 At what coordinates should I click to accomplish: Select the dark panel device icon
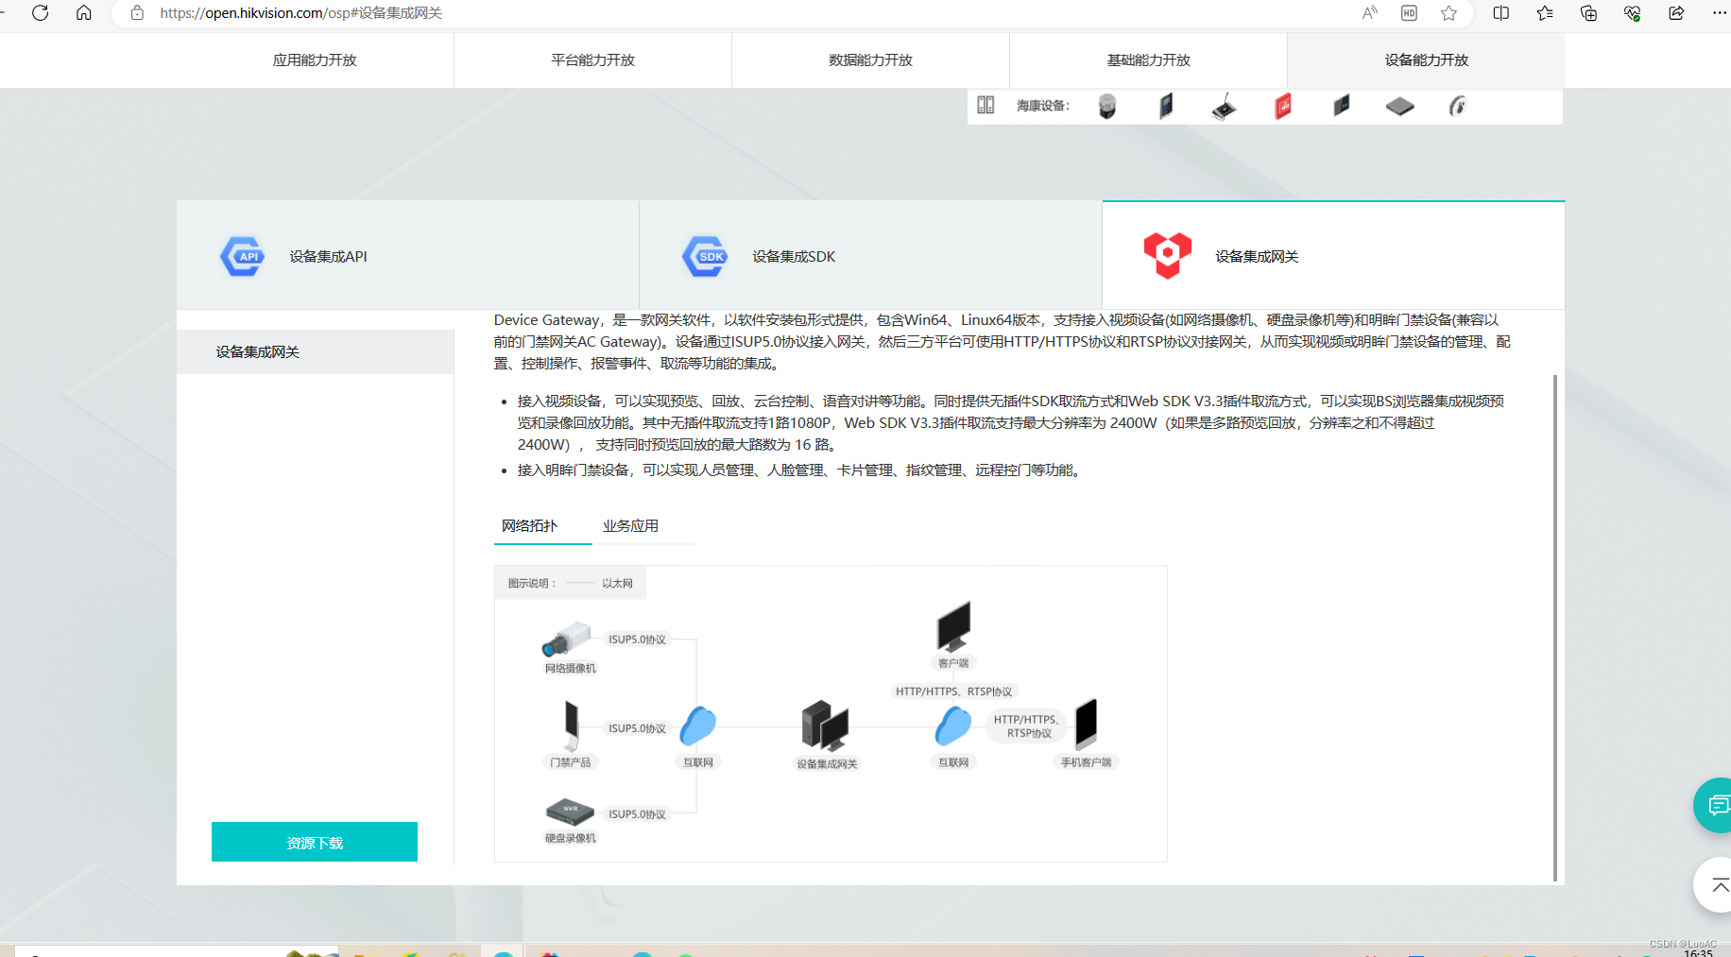point(1341,105)
